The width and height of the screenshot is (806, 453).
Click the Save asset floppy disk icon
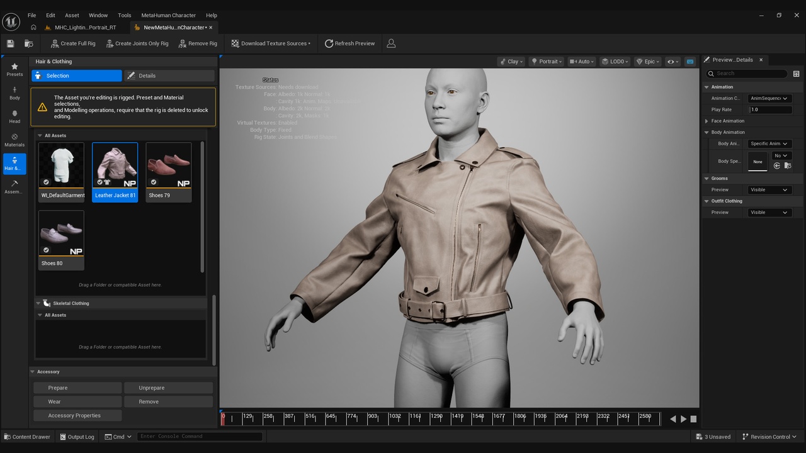10,43
